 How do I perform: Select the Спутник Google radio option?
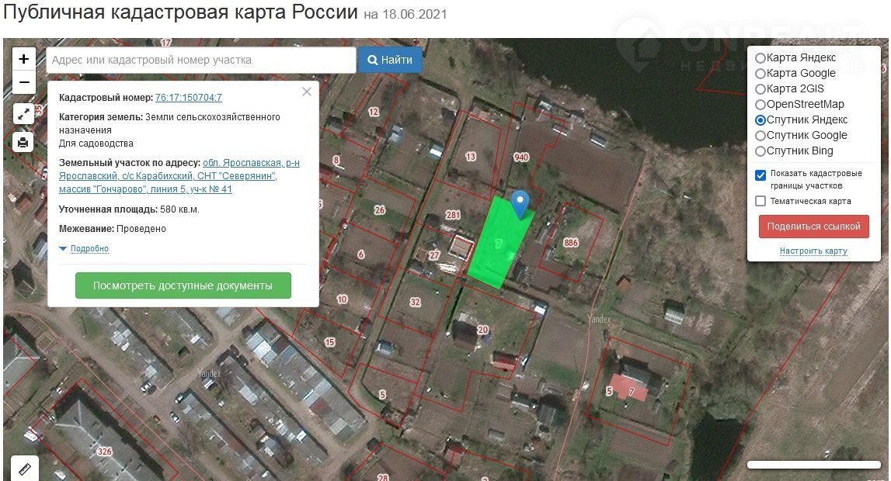pyautogui.click(x=760, y=136)
